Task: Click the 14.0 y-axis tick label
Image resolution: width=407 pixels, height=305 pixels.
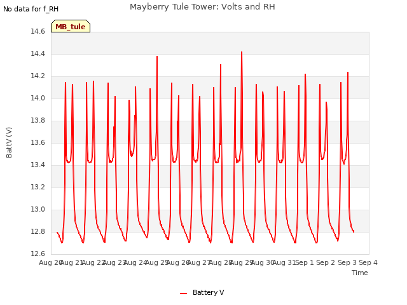Action: (x=38, y=98)
